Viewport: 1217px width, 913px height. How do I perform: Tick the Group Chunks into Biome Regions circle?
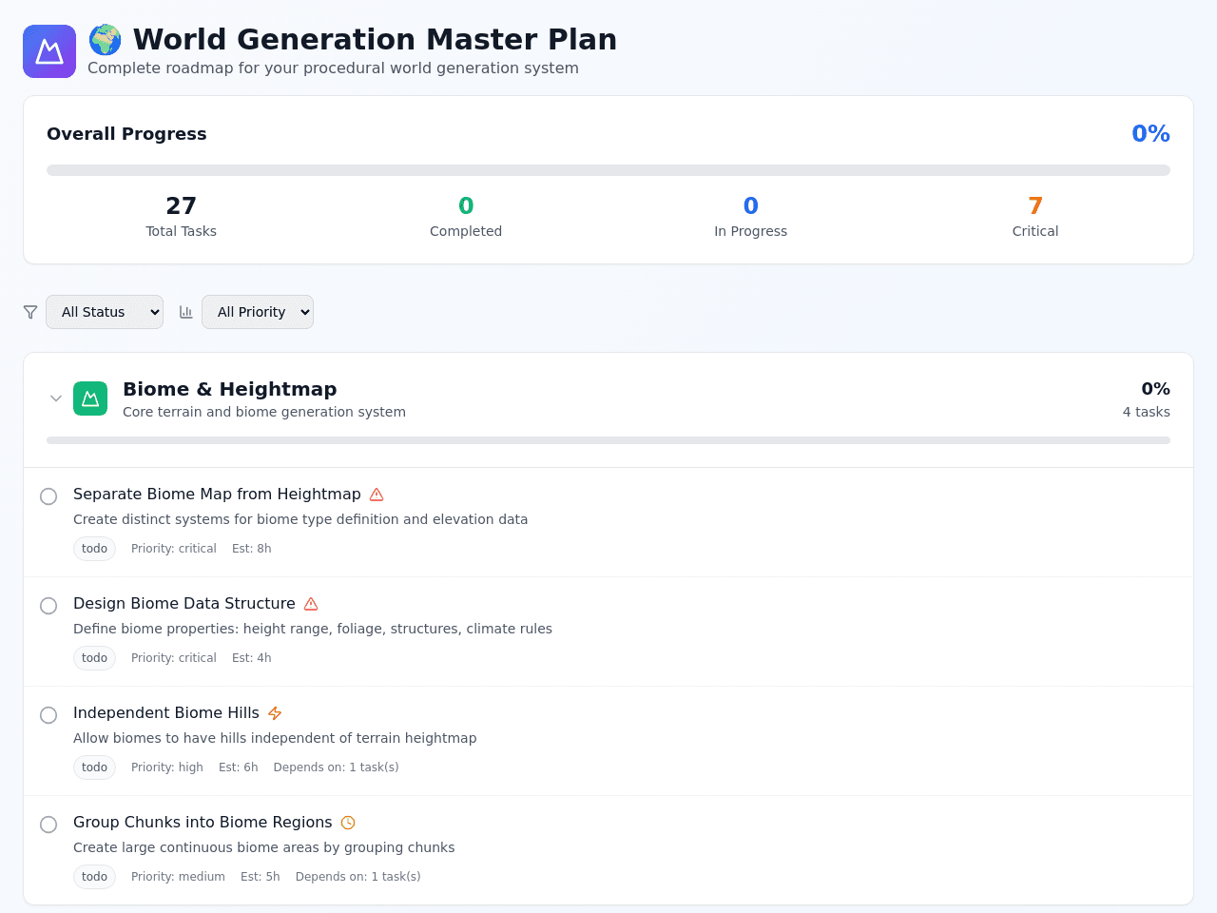point(48,825)
